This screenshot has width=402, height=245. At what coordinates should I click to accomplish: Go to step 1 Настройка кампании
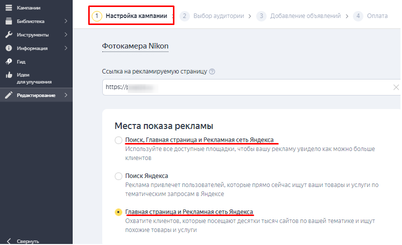pos(130,16)
